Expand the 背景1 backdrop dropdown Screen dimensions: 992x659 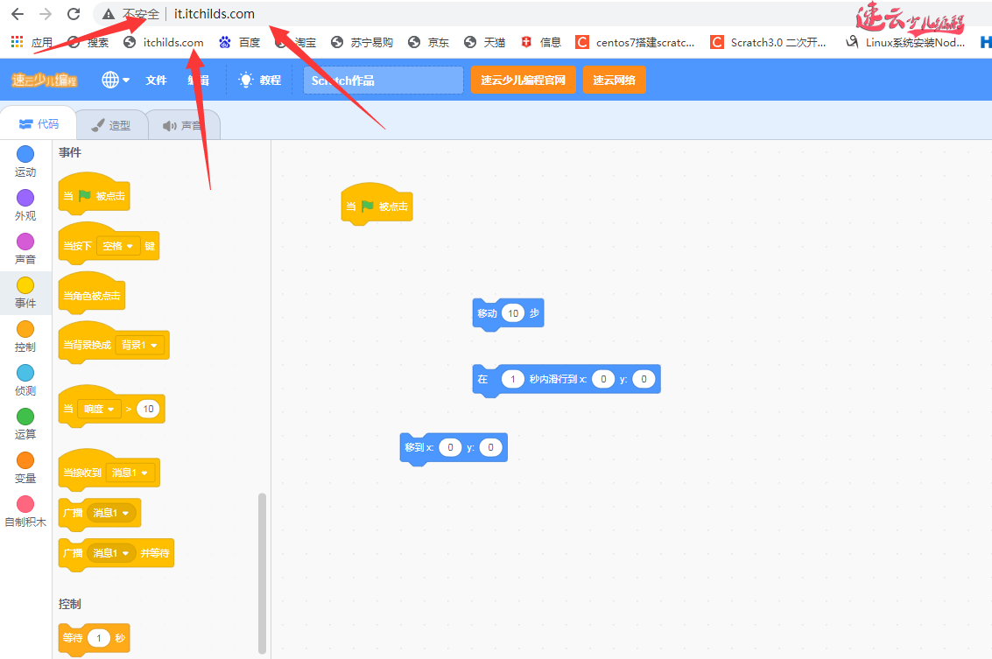click(x=141, y=346)
